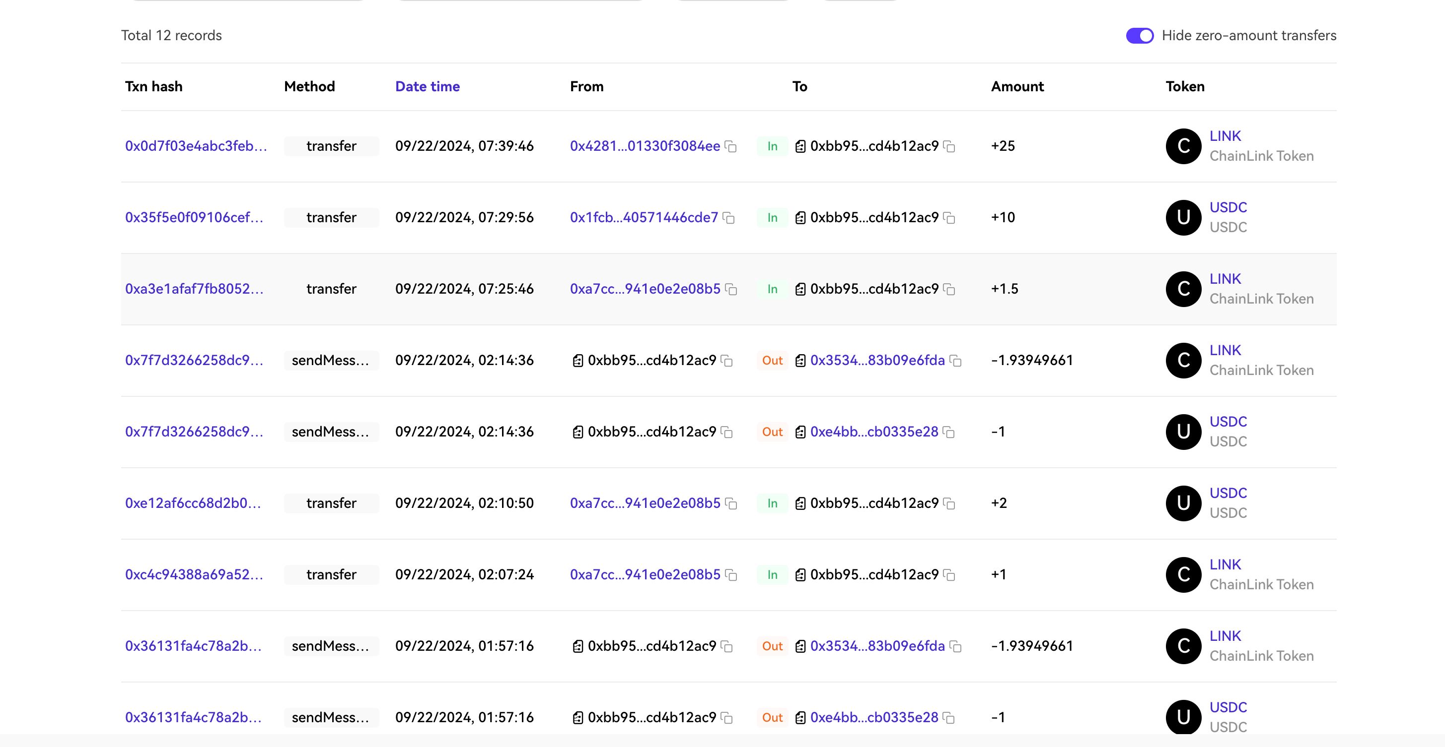
Task: Click the Amount column header
Action: coord(1017,86)
